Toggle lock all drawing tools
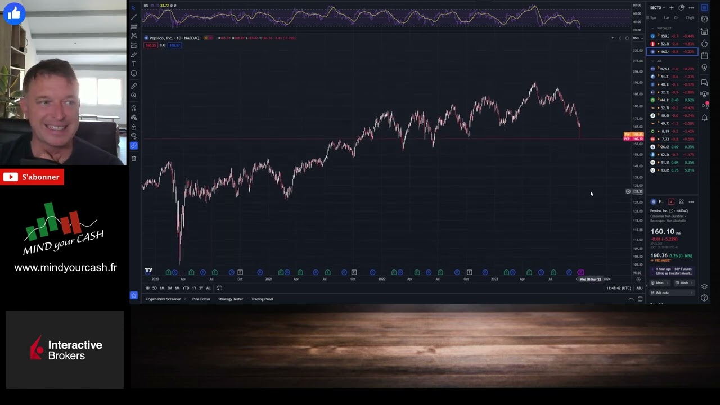Viewport: 720px width, 405px height. 133,127
